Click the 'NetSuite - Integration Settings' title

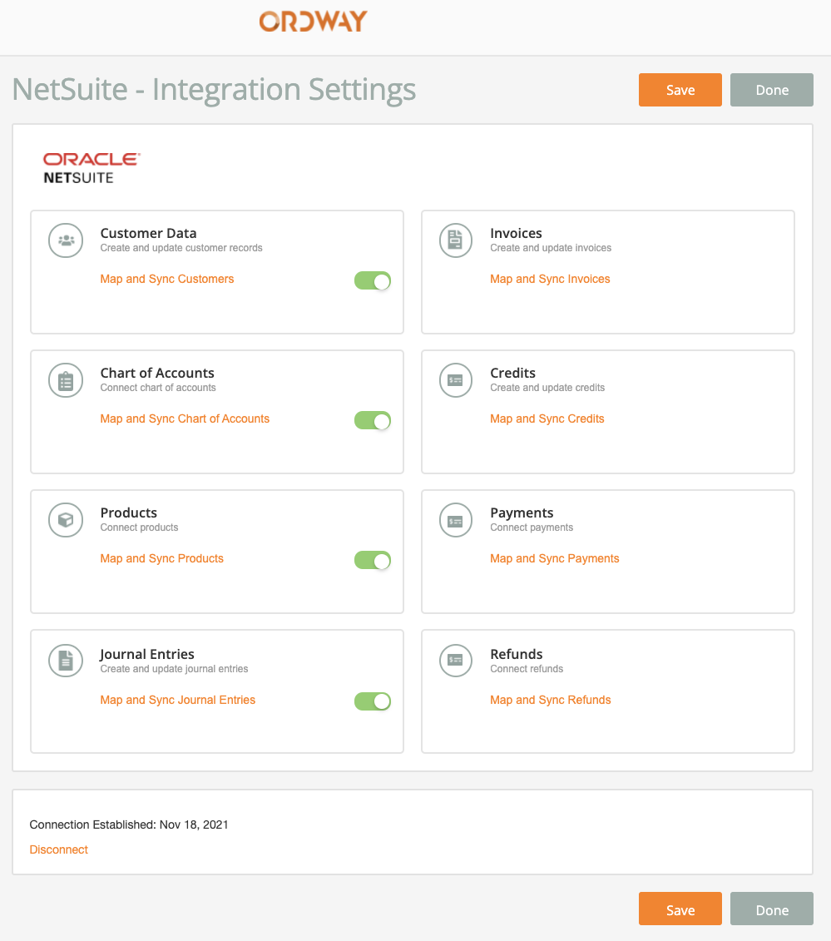(x=214, y=90)
